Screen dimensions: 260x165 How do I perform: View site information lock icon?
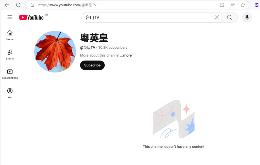(x=32, y=5)
